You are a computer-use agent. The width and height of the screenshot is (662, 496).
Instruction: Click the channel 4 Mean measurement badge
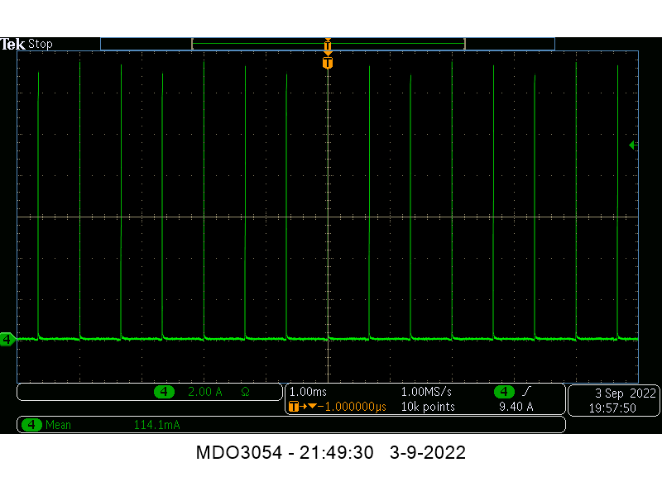(31, 425)
